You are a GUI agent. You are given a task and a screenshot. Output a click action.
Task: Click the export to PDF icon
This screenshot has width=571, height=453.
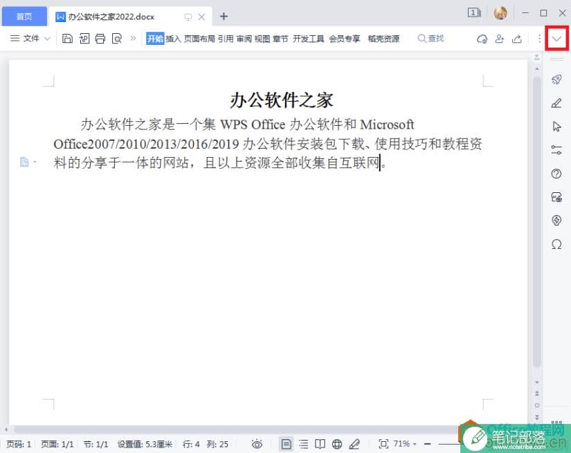[84, 38]
